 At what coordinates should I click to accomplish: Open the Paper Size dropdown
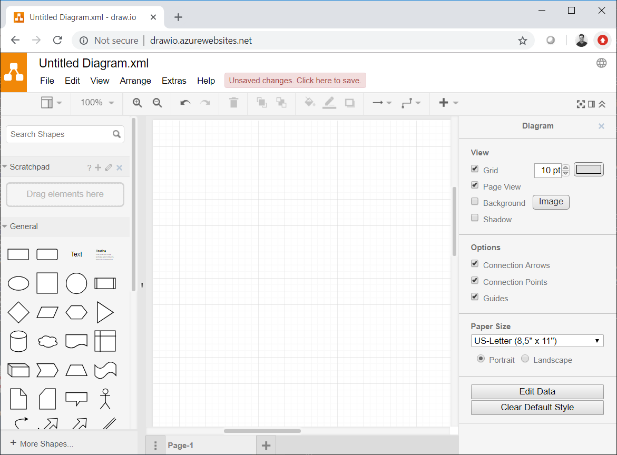pyautogui.click(x=537, y=341)
